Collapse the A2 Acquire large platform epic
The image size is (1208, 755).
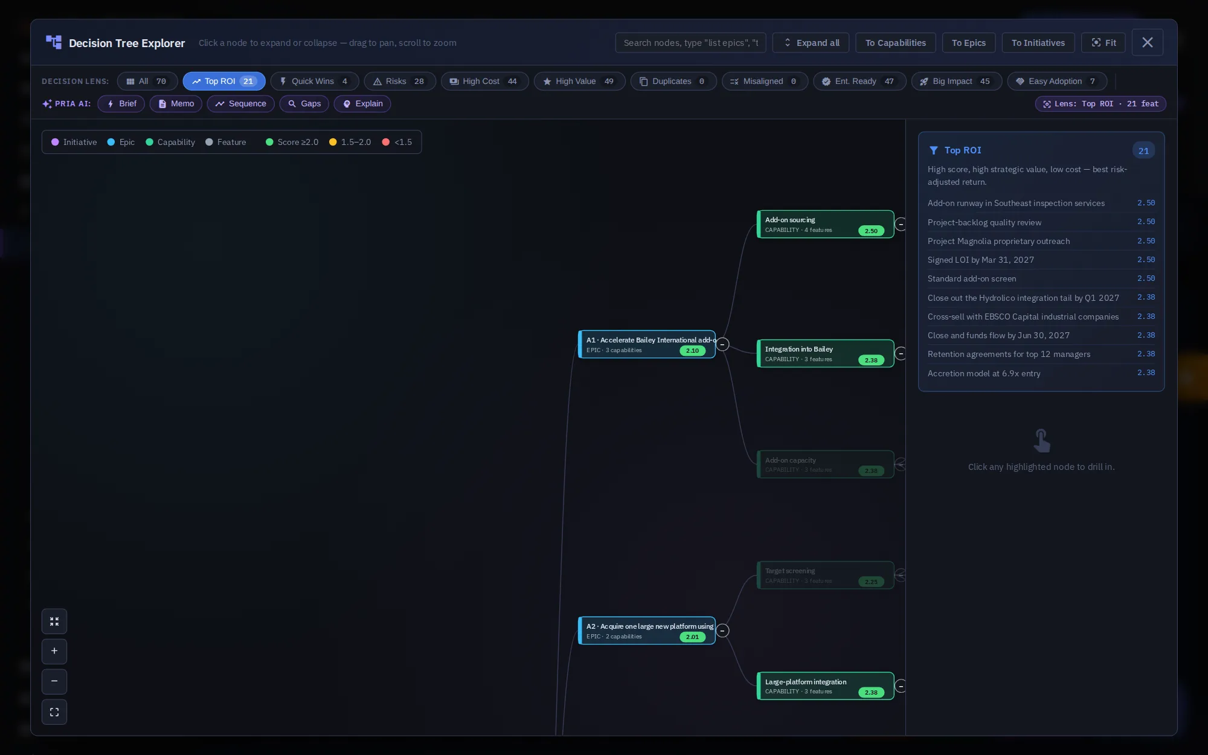pos(722,631)
